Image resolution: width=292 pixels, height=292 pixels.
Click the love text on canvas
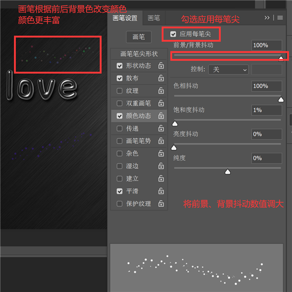pos(42,86)
